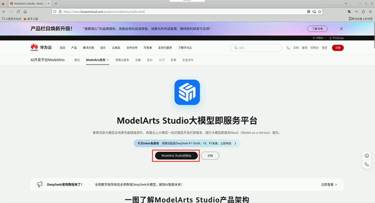Viewport: 375px width, 203px height.
Task: Click the 了解详情 button in banner
Action: (317, 29)
